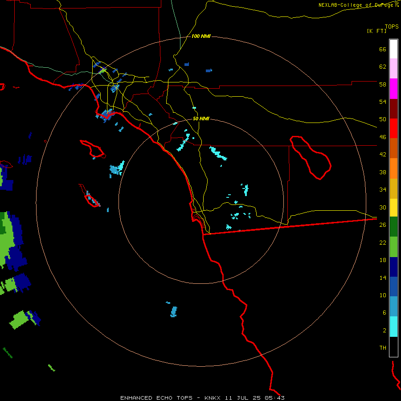This screenshot has width=401, height=401.
Task: Click the white swatch in the tops legend
Action: [393, 49]
